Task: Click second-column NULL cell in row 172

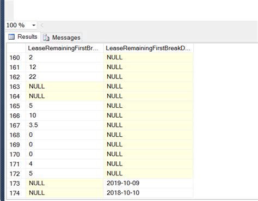Action: tap(148, 174)
